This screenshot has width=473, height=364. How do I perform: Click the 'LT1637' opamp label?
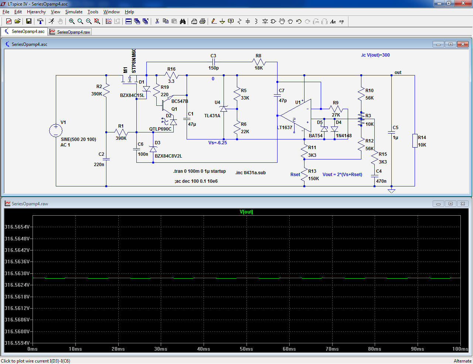[x=285, y=128]
